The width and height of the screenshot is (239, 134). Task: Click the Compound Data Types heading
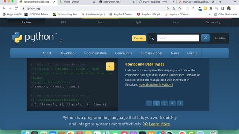click(x=145, y=64)
